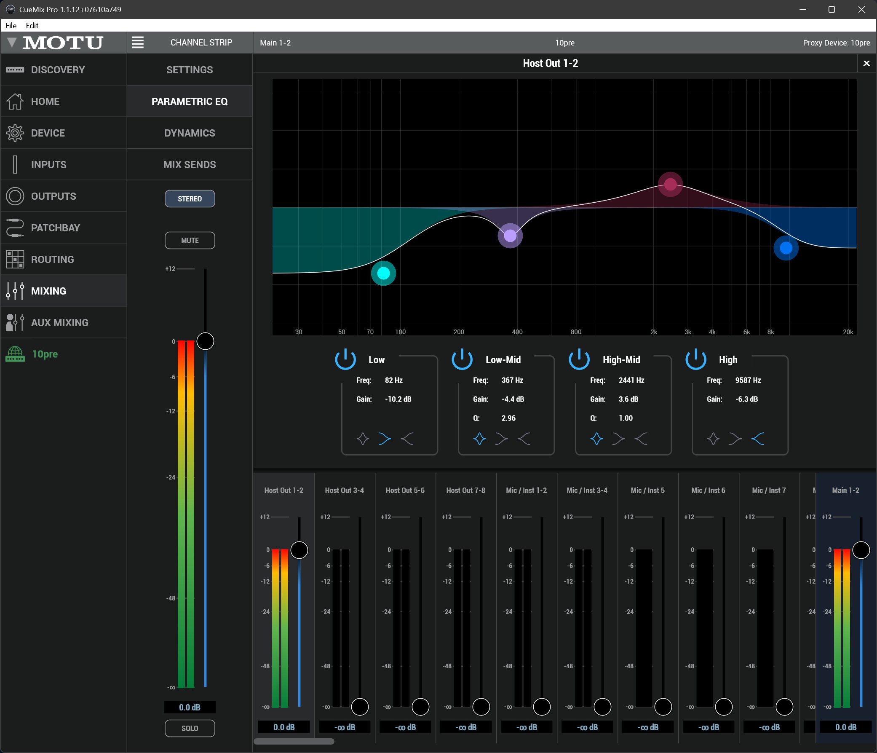877x753 pixels.
Task: Open the Discovery page icon
Action: pos(15,70)
